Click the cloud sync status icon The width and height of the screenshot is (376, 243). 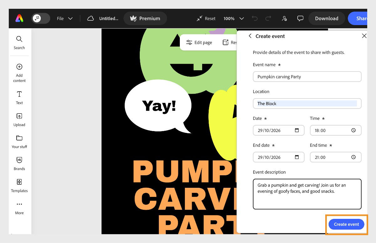pyautogui.click(x=91, y=18)
